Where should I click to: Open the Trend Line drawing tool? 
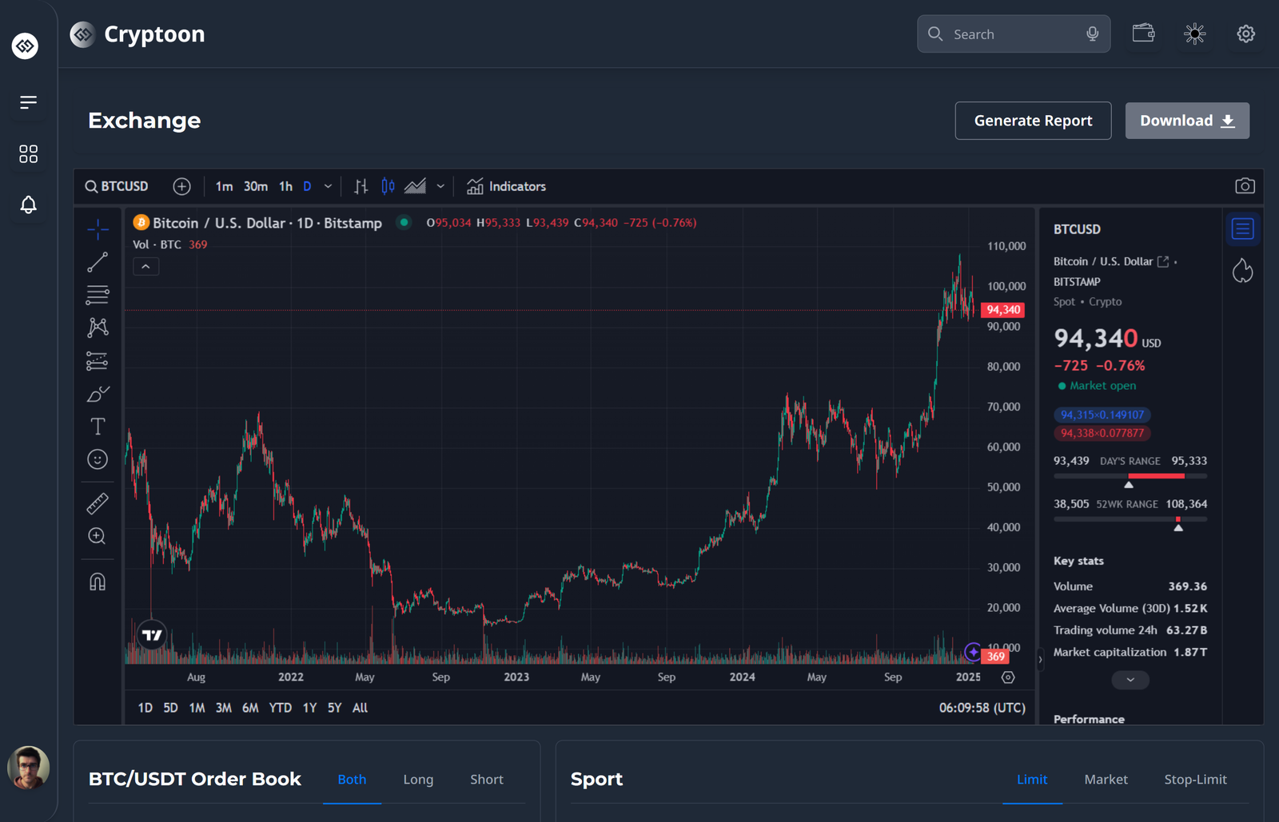(x=97, y=262)
